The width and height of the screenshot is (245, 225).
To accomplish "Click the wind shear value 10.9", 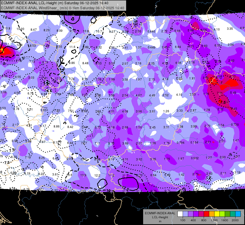I will pyautogui.click(x=83, y=175).
